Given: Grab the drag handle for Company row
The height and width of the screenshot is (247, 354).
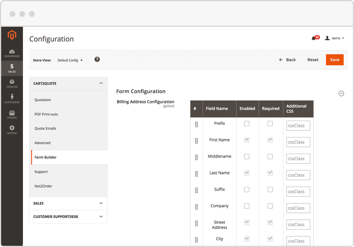Looking at the screenshot, I should [196, 207].
